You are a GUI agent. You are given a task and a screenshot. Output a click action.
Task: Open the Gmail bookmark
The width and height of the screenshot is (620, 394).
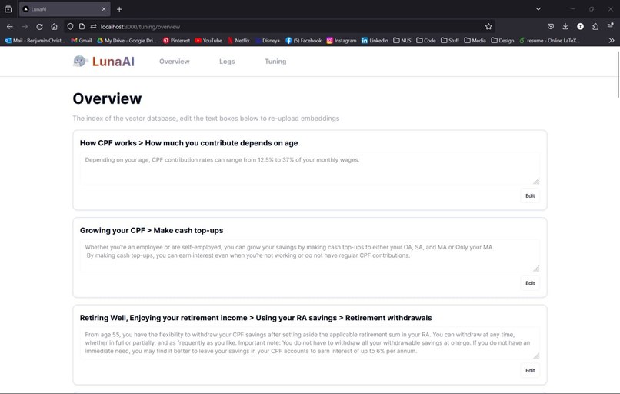(x=82, y=40)
